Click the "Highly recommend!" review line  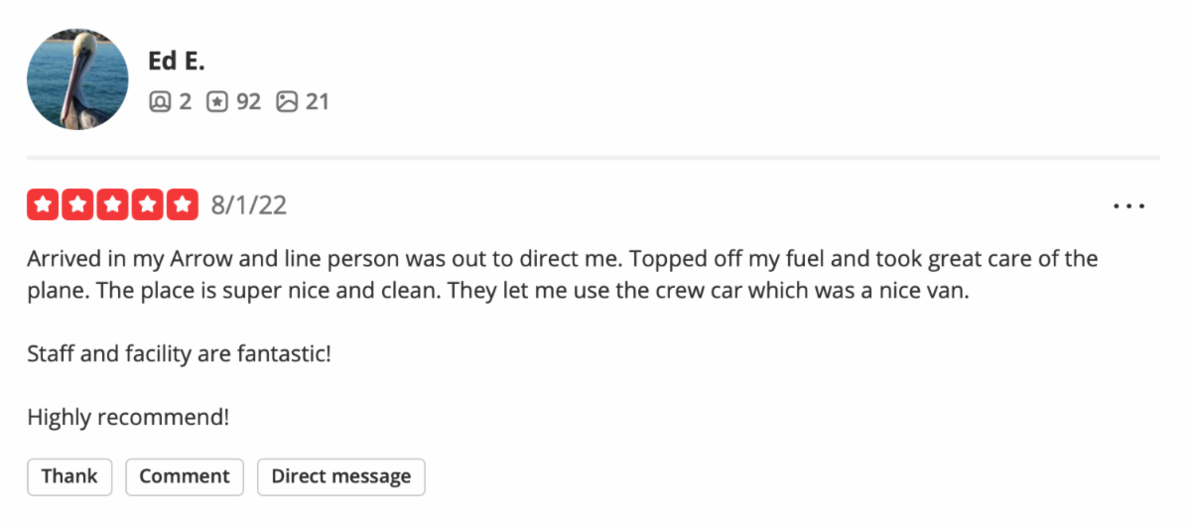point(128,417)
